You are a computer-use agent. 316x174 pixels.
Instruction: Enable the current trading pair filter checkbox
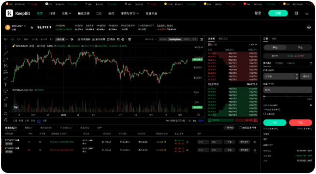pyautogui.click(x=240, y=128)
